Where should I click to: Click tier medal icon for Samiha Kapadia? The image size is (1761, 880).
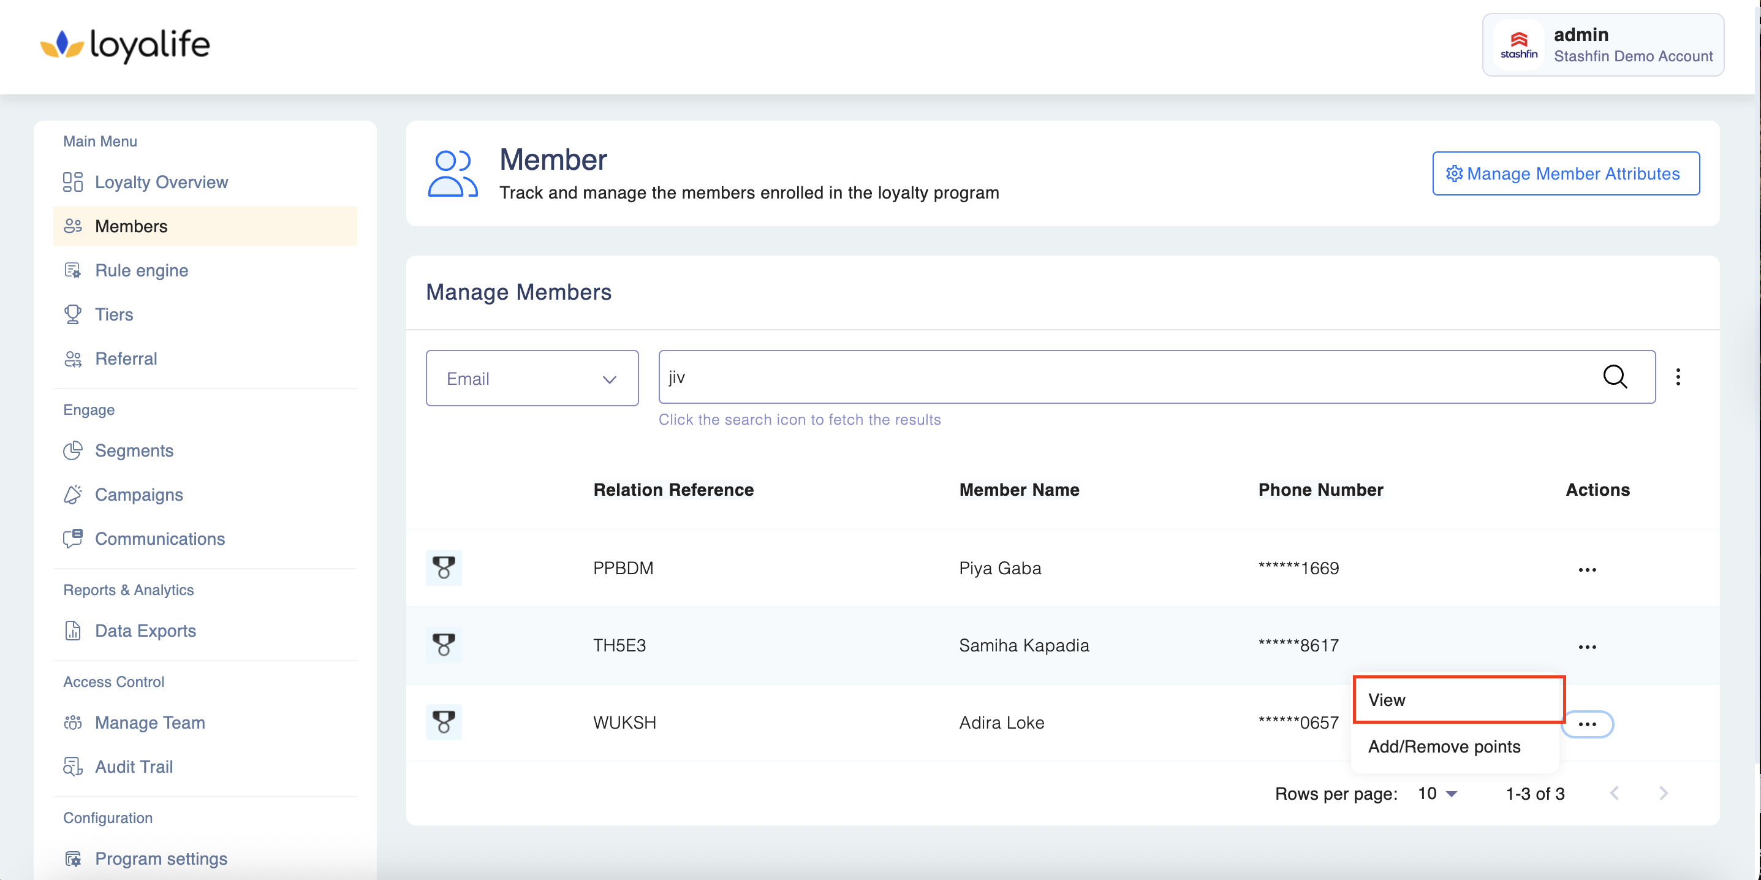(x=444, y=645)
